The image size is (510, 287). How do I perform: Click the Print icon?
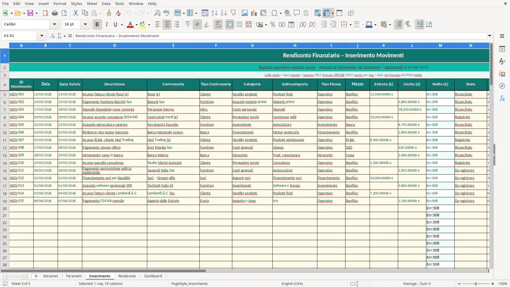coord(55,13)
